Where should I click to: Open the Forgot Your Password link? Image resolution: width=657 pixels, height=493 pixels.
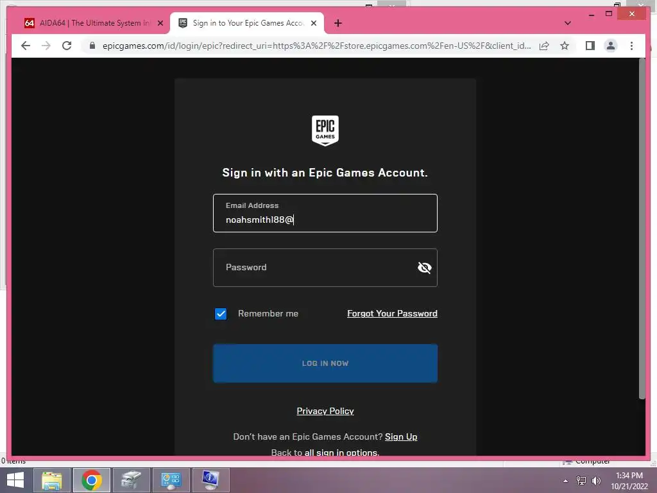392,313
